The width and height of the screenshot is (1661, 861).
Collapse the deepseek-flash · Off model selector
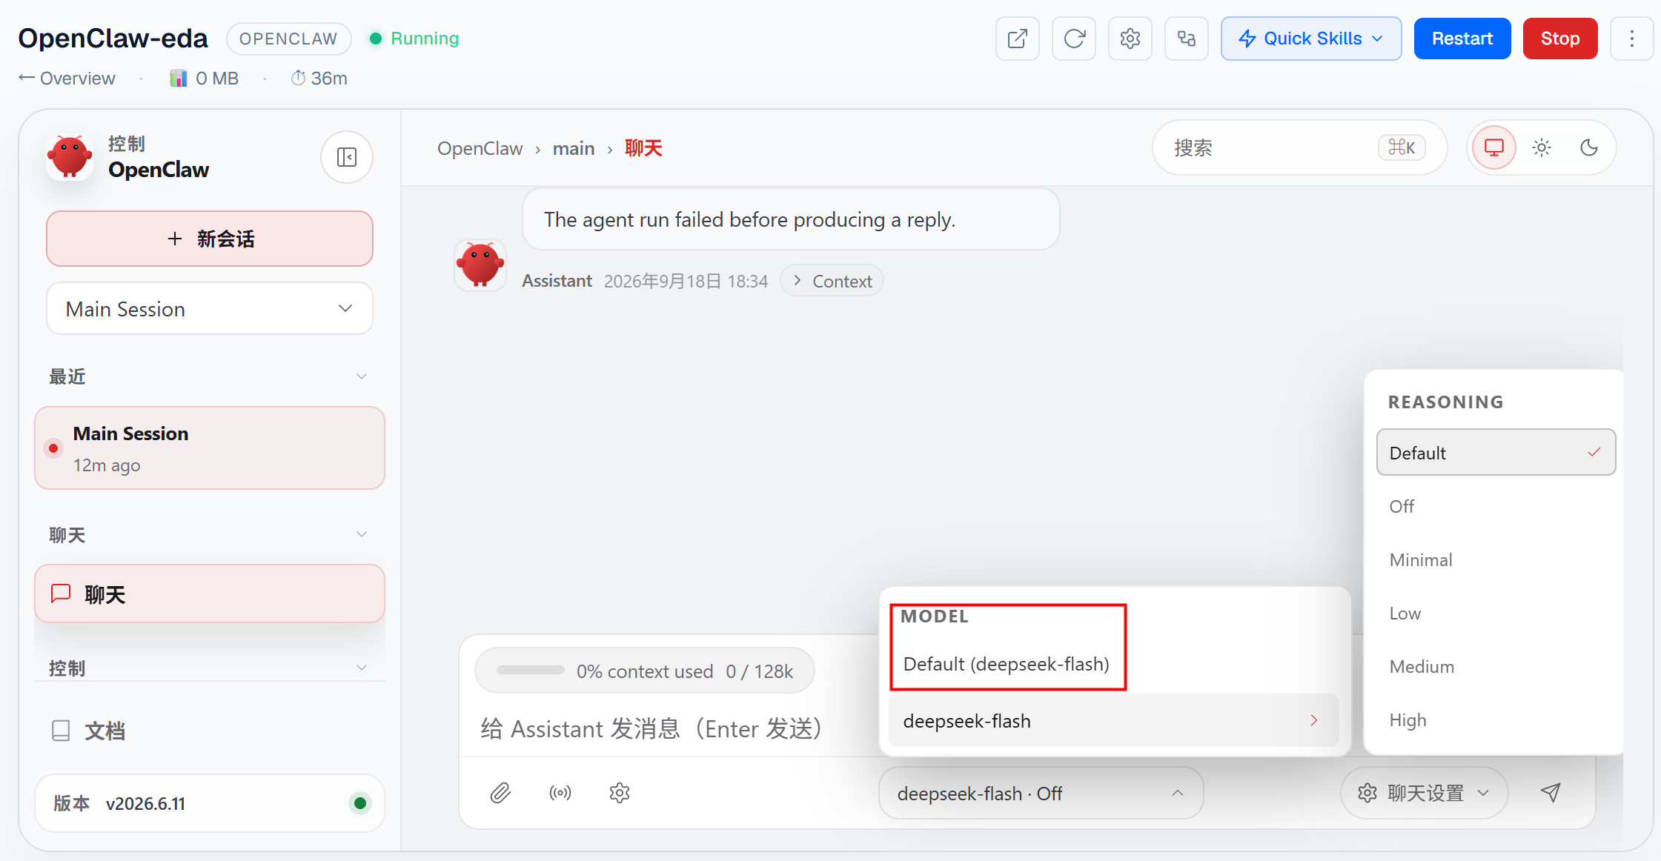coord(1041,794)
